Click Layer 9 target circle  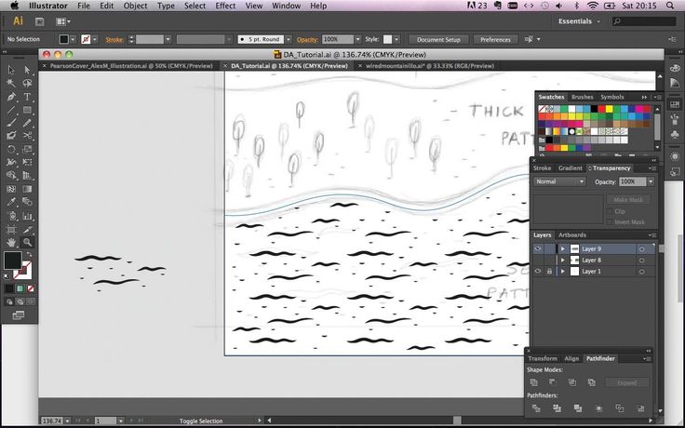click(642, 249)
